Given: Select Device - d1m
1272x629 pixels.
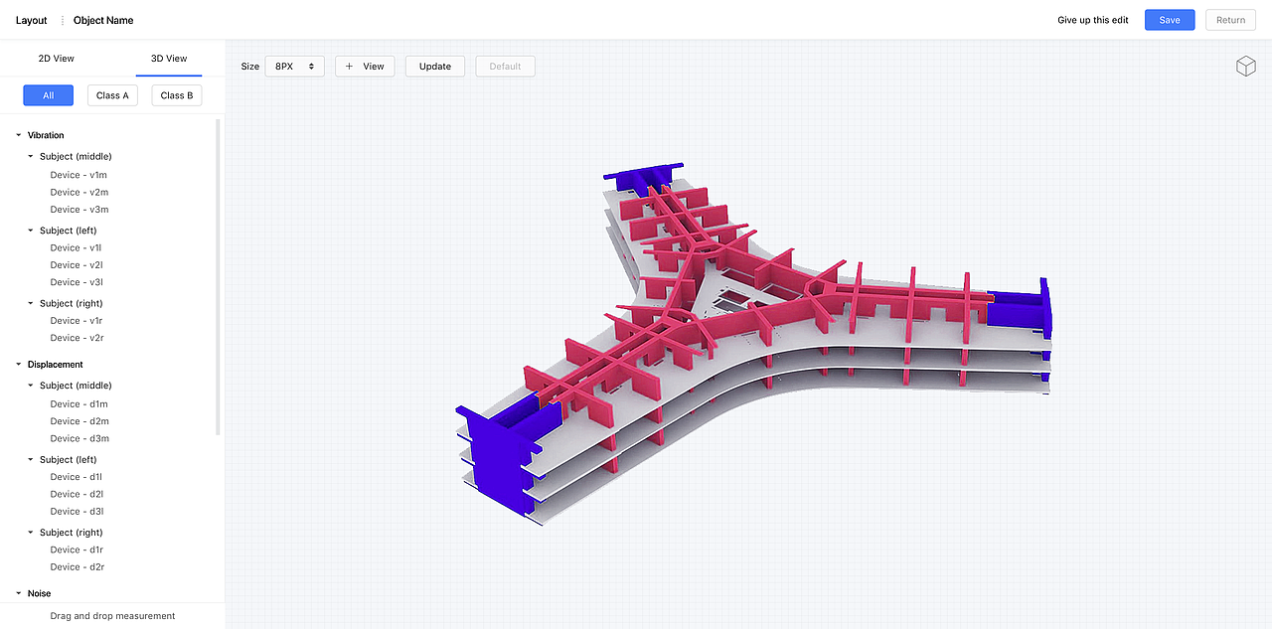Looking at the screenshot, I should pos(79,404).
